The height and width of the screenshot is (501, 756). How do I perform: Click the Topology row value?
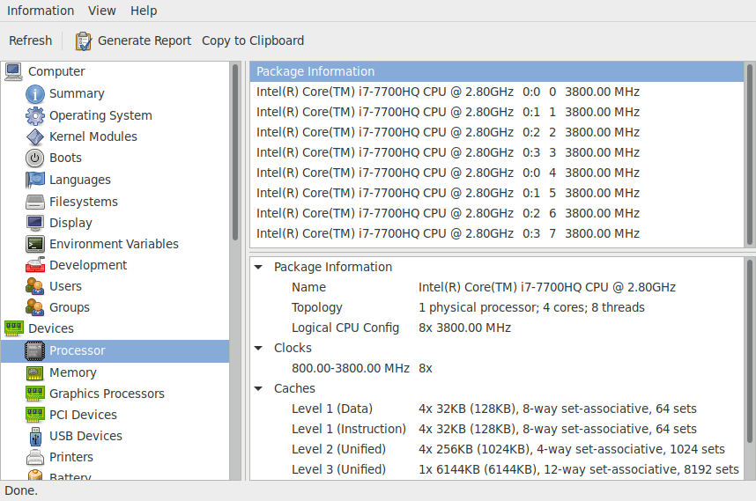[531, 307]
